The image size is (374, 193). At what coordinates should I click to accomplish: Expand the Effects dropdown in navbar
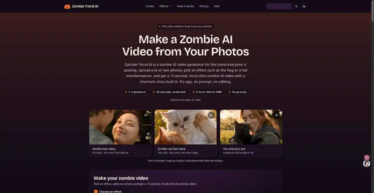click(x=165, y=7)
